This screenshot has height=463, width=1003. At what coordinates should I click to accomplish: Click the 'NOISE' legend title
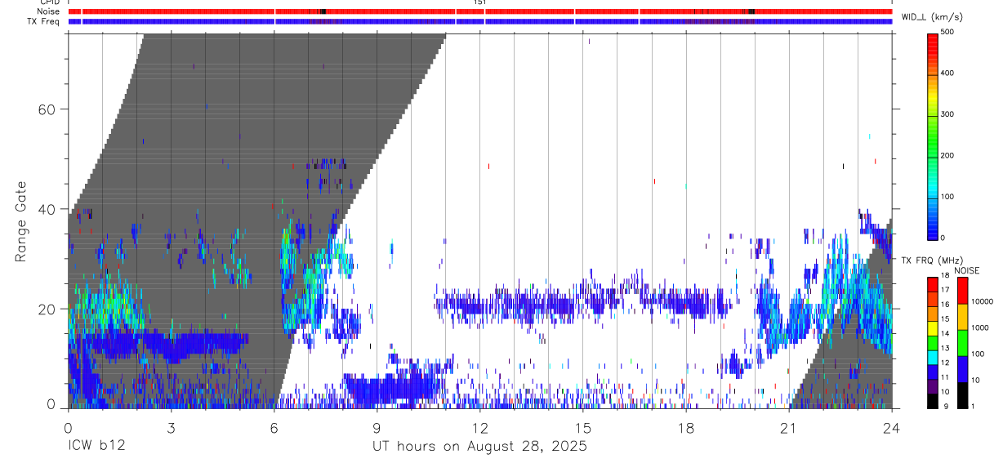click(966, 270)
